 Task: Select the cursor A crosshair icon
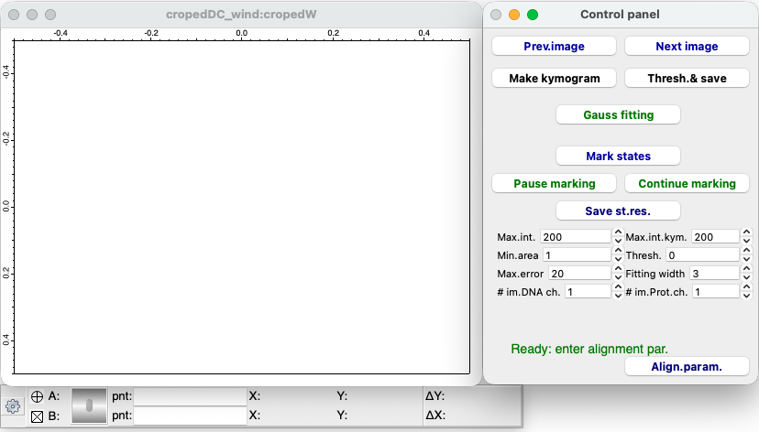38,396
